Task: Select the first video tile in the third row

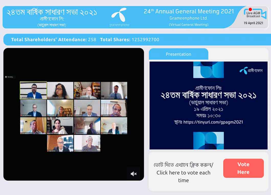Action: tap(33, 126)
